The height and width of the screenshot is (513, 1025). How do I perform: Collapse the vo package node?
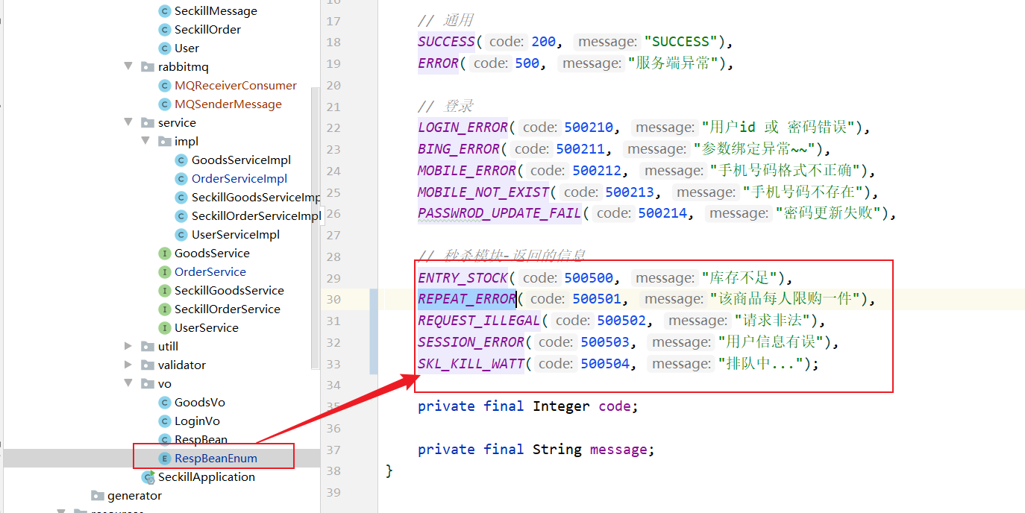(129, 383)
